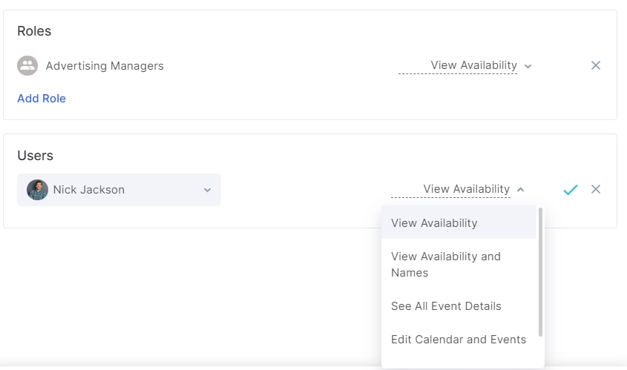The width and height of the screenshot is (627, 370).
Task: Open the chevron in the Nick Jackson selector
Action: pyautogui.click(x=207, y=191)
